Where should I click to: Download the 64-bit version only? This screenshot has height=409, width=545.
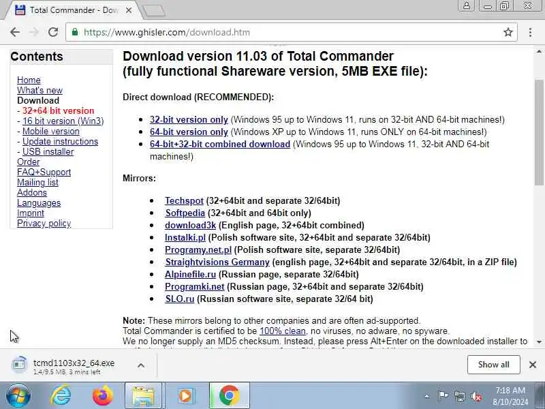pos(189,132)
